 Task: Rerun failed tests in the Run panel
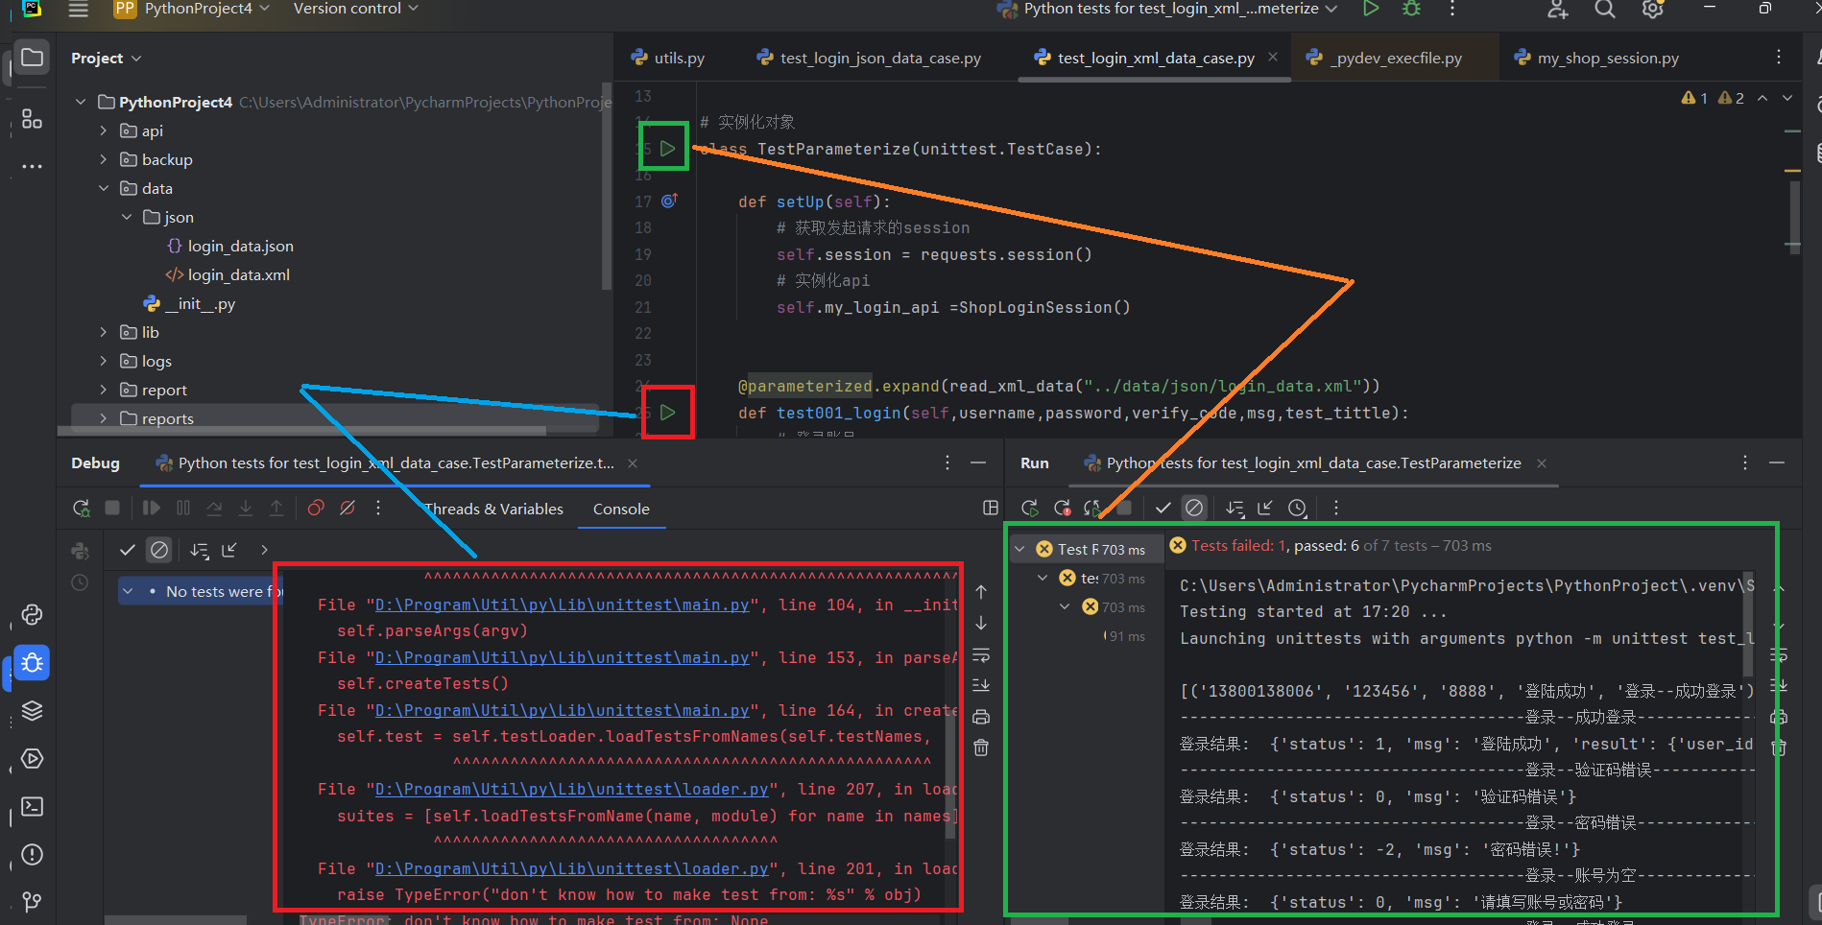pyautogui.click(x=1063, y=508)
